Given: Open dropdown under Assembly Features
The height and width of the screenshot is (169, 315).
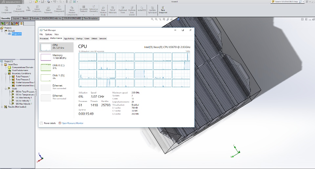Looking at the screenshot, I should (x=84, y=14).
